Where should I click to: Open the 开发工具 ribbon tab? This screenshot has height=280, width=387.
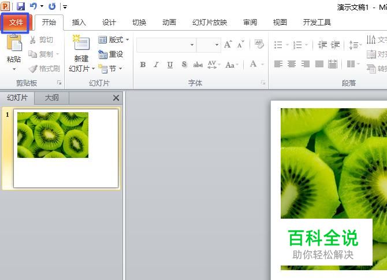[x=317, y=23]
